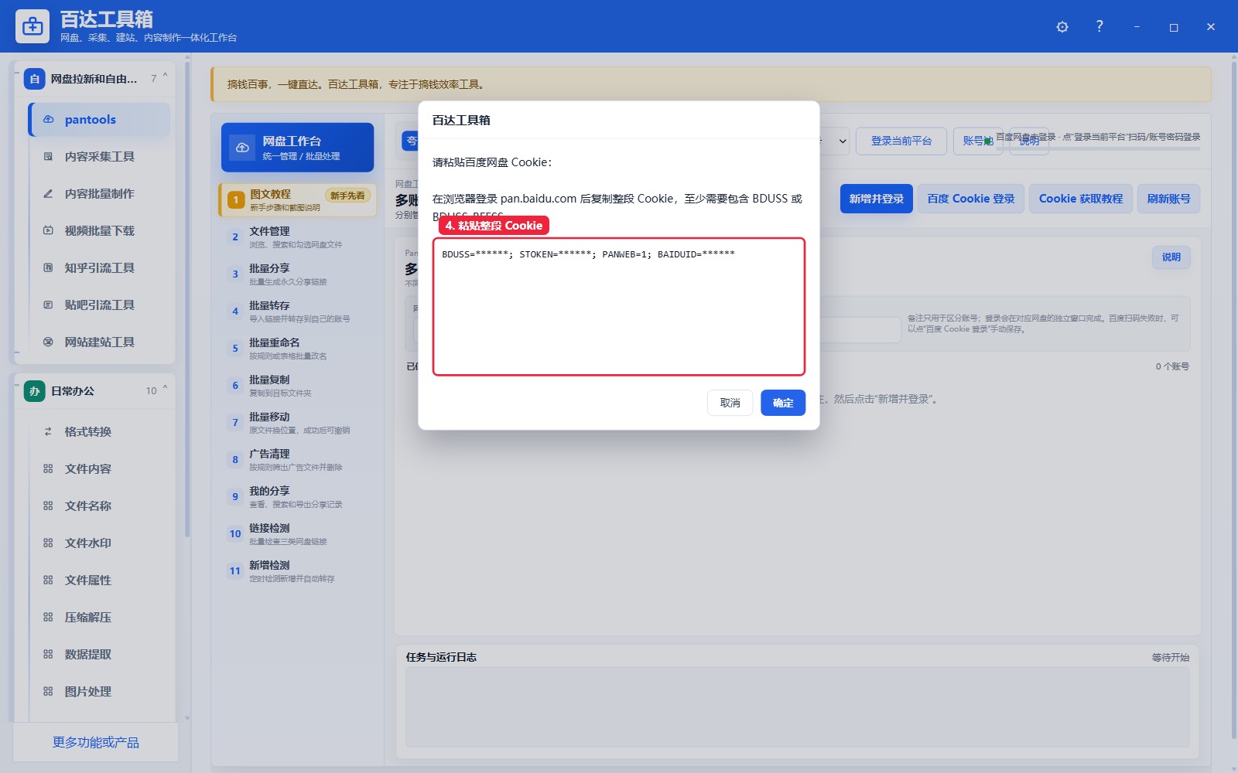Go to step 3 批量分享
The height and width of the screenshot is (773, 1238).
tap(298, 274)
